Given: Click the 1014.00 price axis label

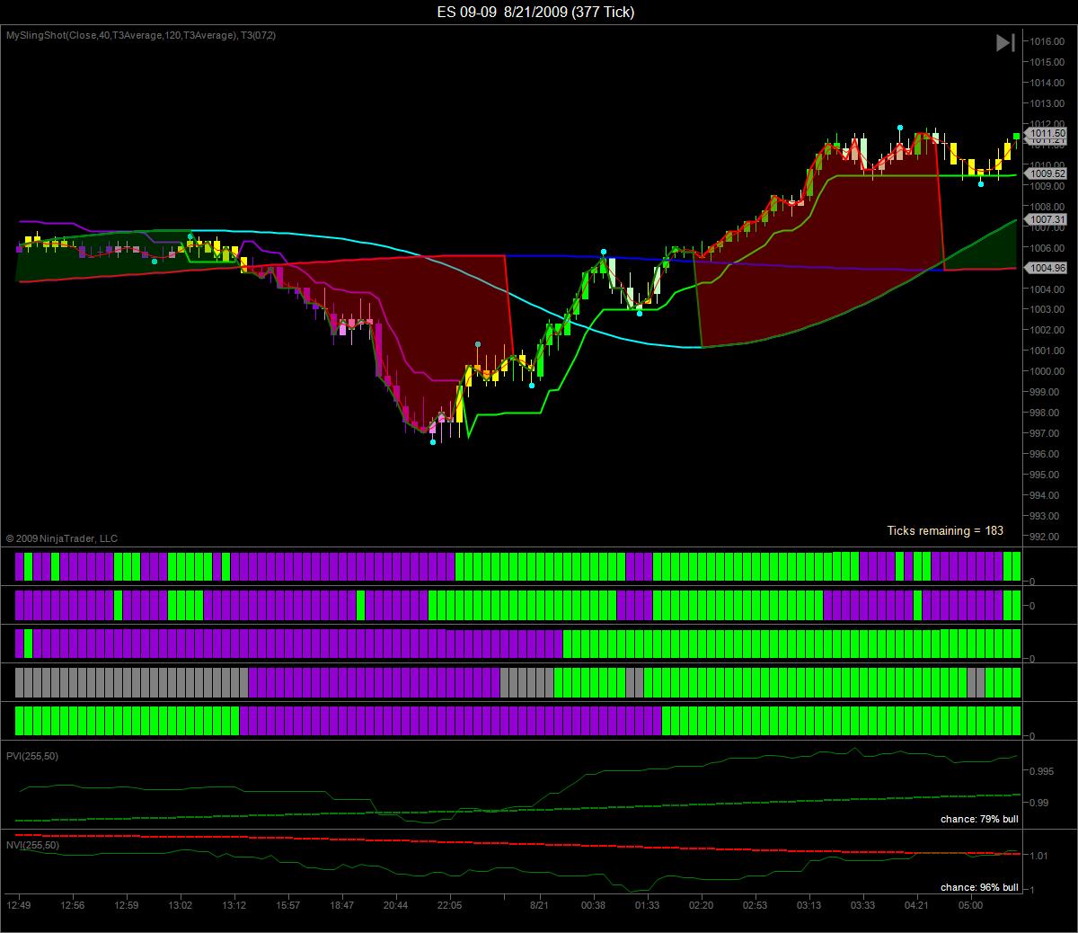Looking at the screenshot, I should click(x=1047, y=83).
